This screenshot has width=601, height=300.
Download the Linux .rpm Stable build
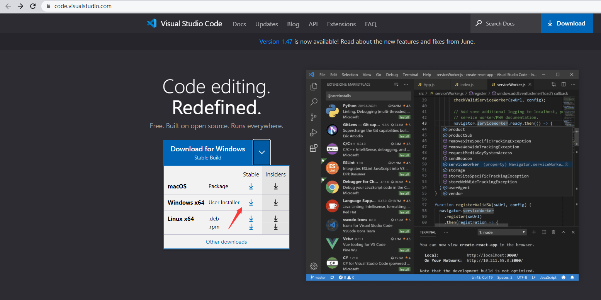pyautogui.click(x=251, y=227)
